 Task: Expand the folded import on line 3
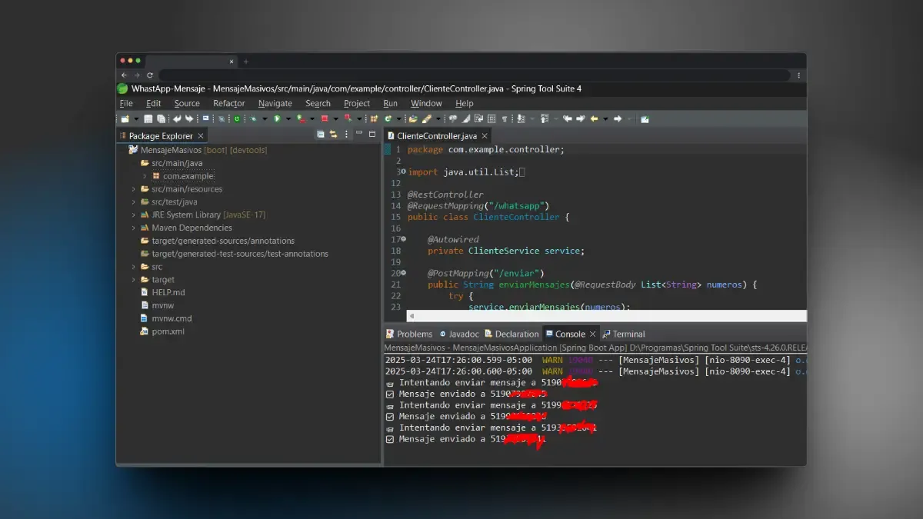pos(403,172)
